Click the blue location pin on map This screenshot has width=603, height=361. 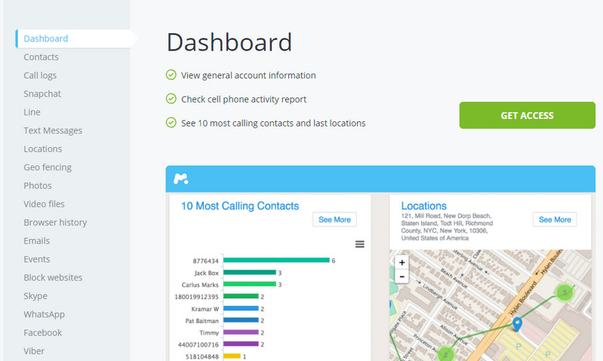pos(517,324)
